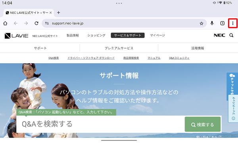Focus the Q&Aを検索する search field
This screenshot has width=238, height=143.
[x=100, y=124]
